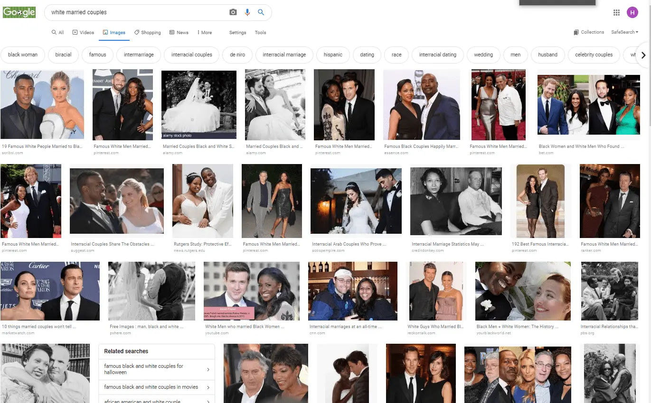This screenshot has height=403, width=651.
Task: Expand more search chips with the right arrow
Action: pos(644,55)
